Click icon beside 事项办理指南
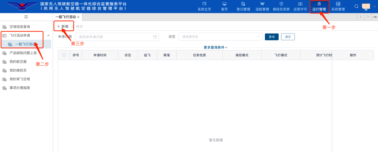Image resolution: width=378 pixels, height=152 pixels. [5, 88]
